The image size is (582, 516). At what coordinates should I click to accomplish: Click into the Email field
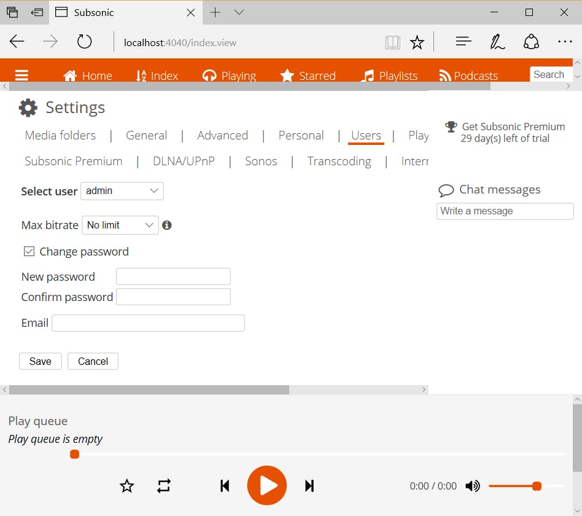tap(148, 323)
